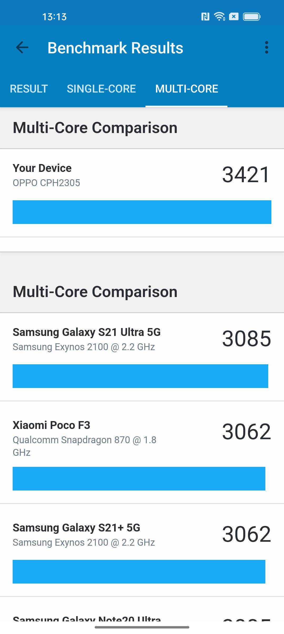
Task: Tap the Benchmark Results title
Action: [x=115, y=48]
